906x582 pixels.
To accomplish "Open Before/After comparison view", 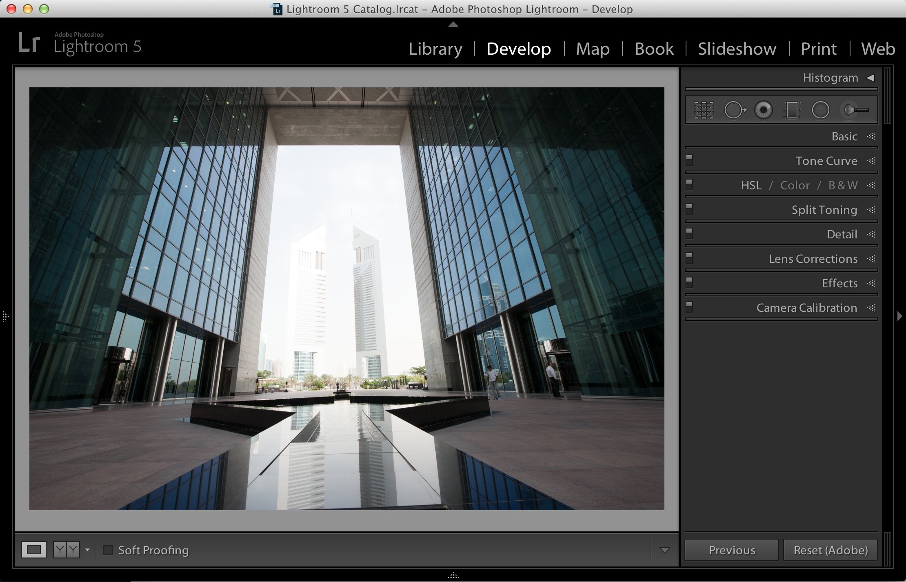I will 67,550.
